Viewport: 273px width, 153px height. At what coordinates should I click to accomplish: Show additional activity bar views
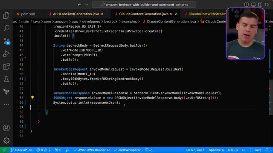(x=6, y=104)
